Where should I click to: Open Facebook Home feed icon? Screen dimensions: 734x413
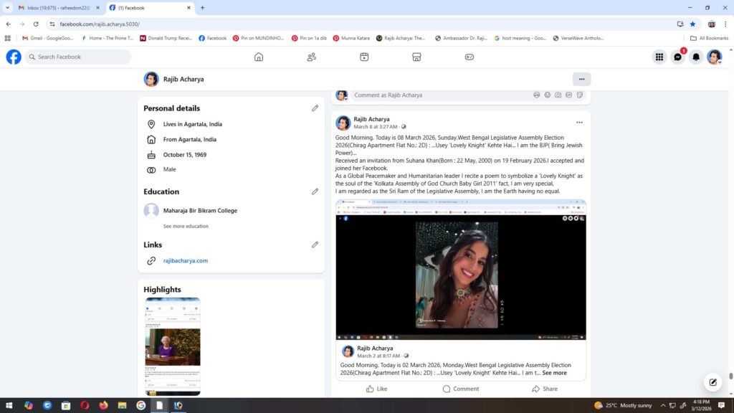click(x=259, y=57)
